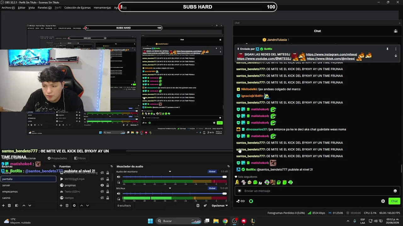Screen dimensions: 403x226
Task: Unpin the pinned BotRix message
Action: pyautogui.click(x=388, y=49)
